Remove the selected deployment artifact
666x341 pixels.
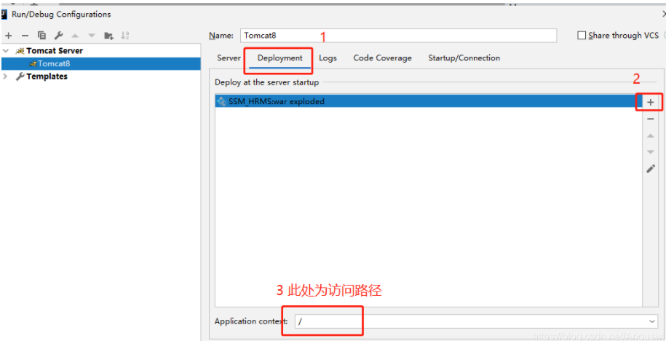(650, 119)
